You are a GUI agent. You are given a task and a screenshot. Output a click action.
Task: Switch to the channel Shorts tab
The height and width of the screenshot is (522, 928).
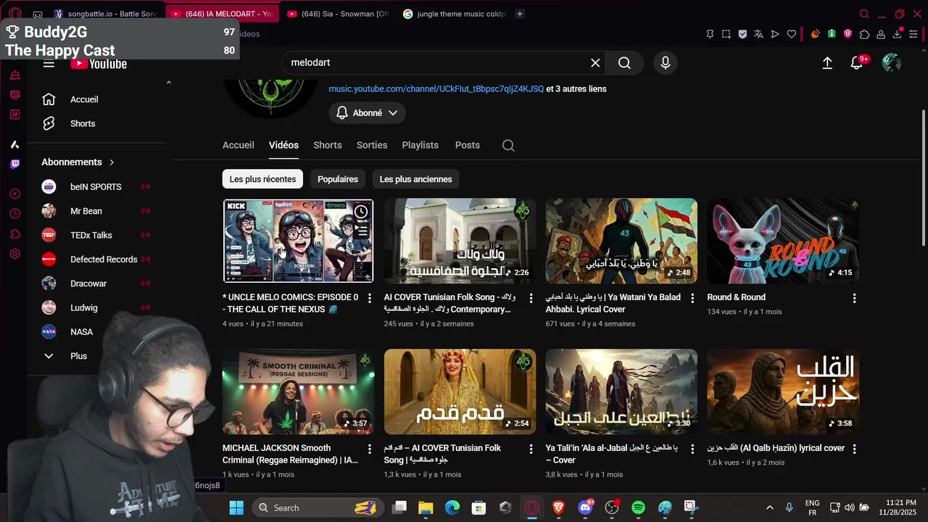coord(327,145)
